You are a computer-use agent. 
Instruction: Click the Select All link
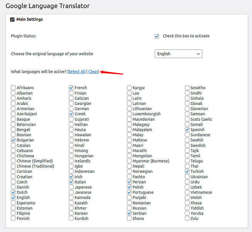coord(77,72)
